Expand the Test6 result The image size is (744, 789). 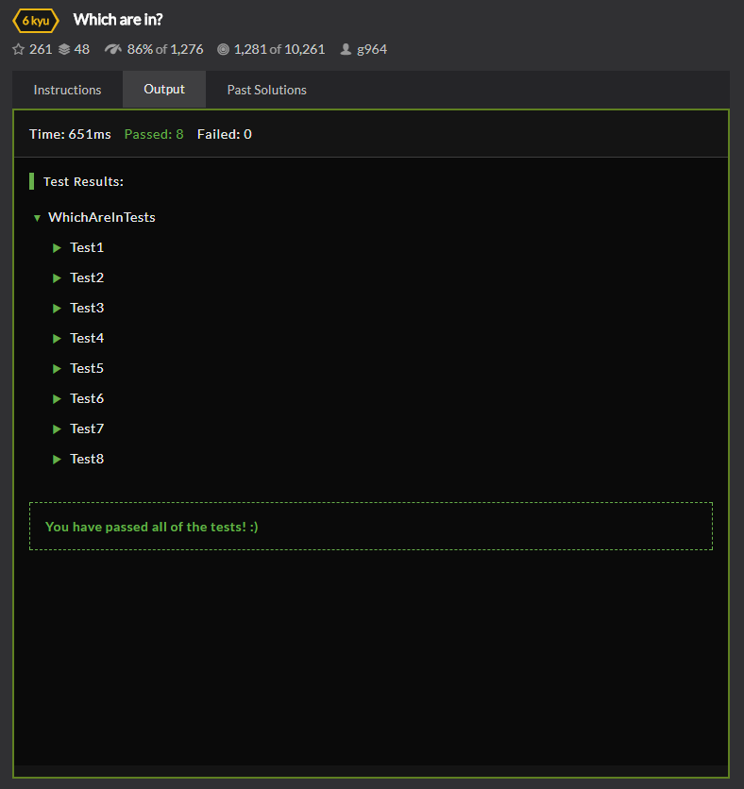coord(57,399)
